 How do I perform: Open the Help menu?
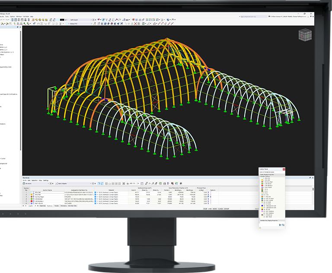tap(32, 16)
